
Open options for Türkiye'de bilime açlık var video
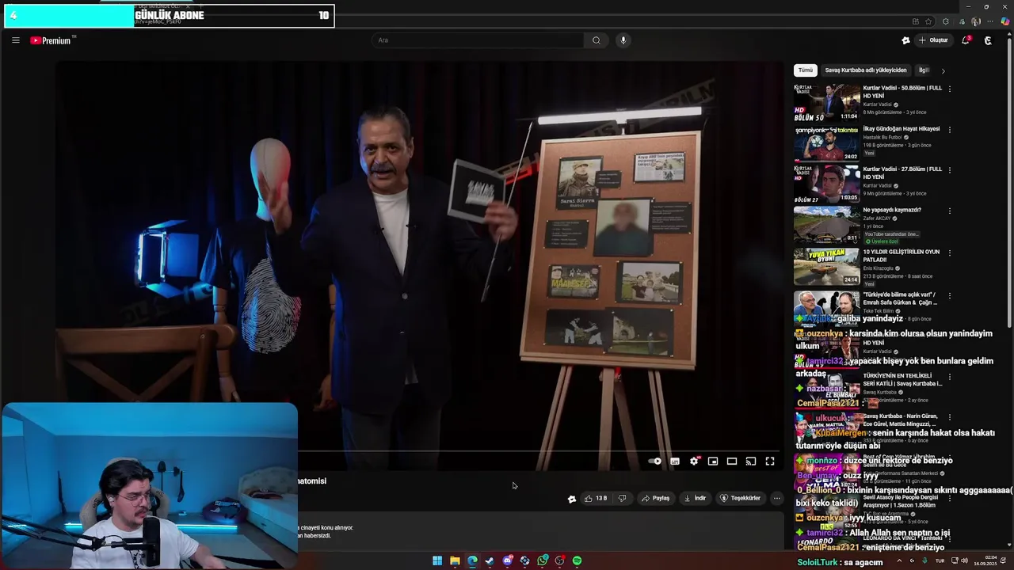point(950,295)
